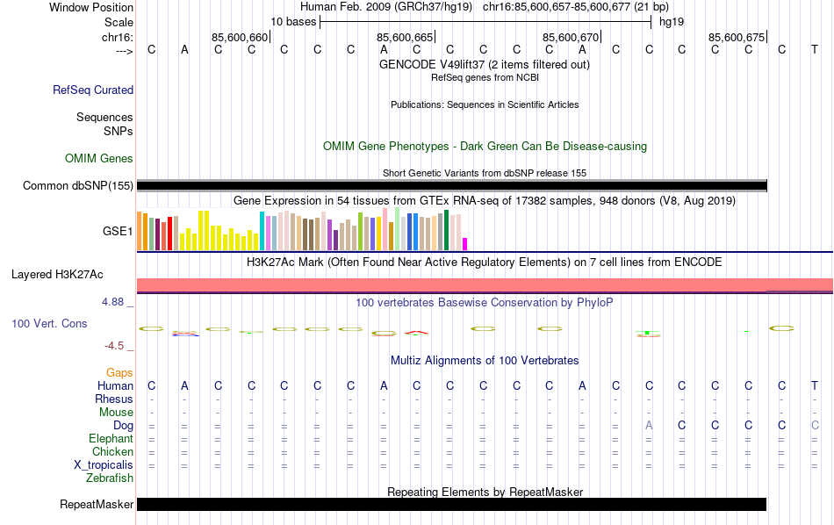Click the black Common dbSNP(155) variant bar

451,185
